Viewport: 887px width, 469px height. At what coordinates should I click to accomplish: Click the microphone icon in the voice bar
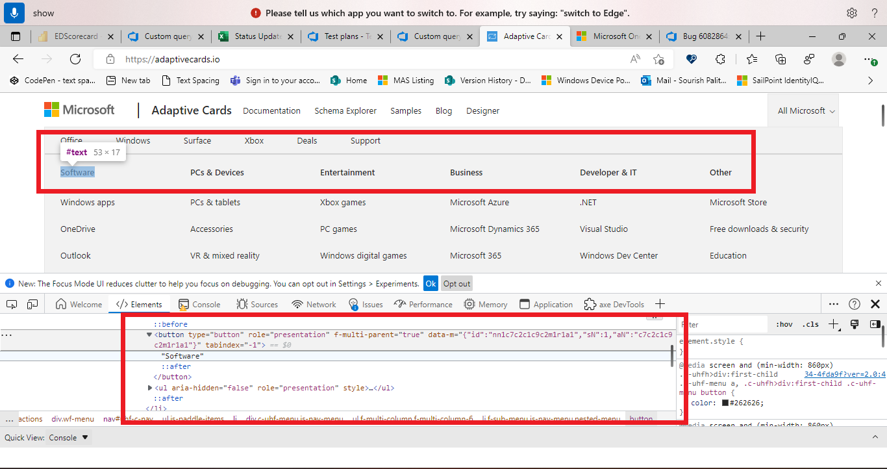(x=14, y=12)
